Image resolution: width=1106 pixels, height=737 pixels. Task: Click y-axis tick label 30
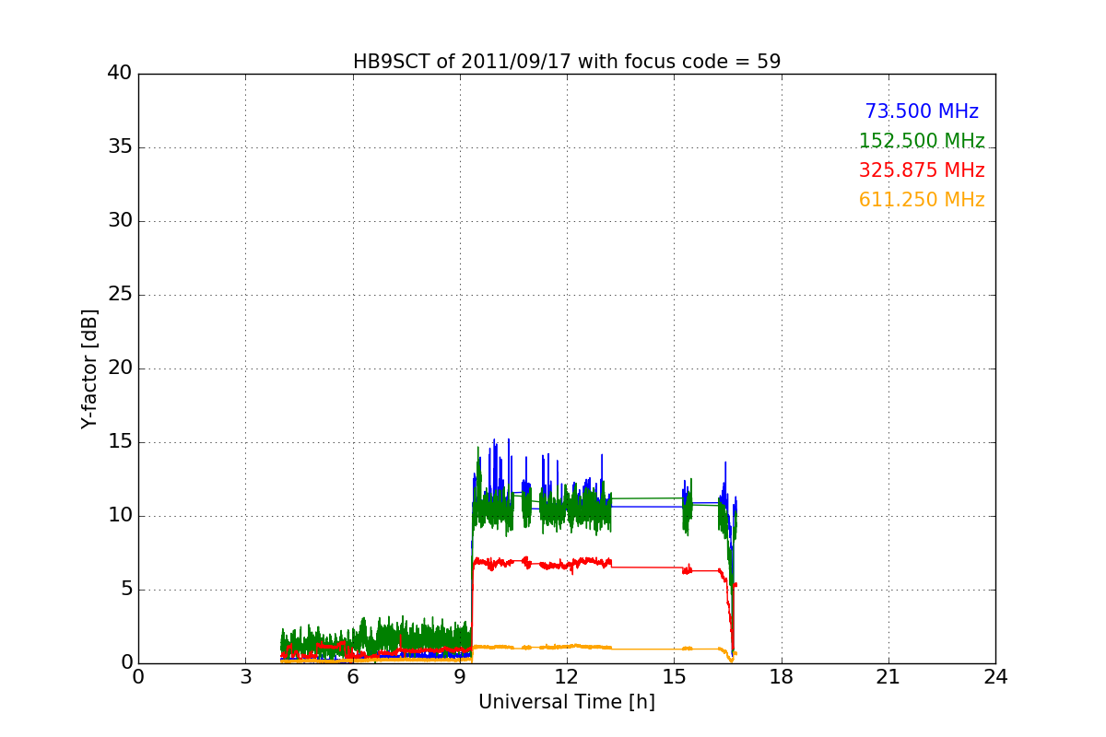(120, 221)
